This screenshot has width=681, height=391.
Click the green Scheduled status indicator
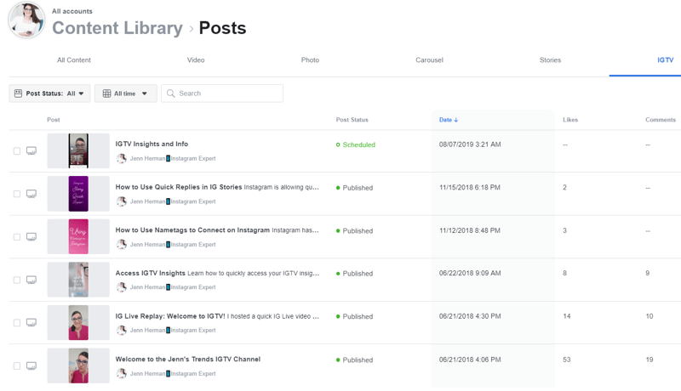[x=338, y=144]
